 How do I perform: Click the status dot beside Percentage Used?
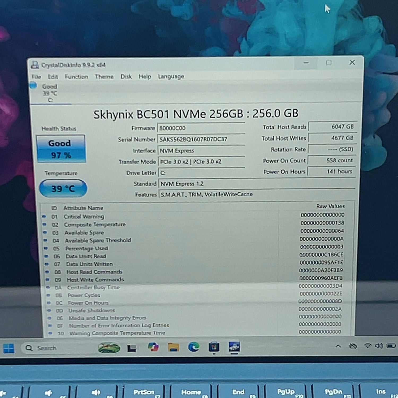pyautogui.click(x=46, y=248)
